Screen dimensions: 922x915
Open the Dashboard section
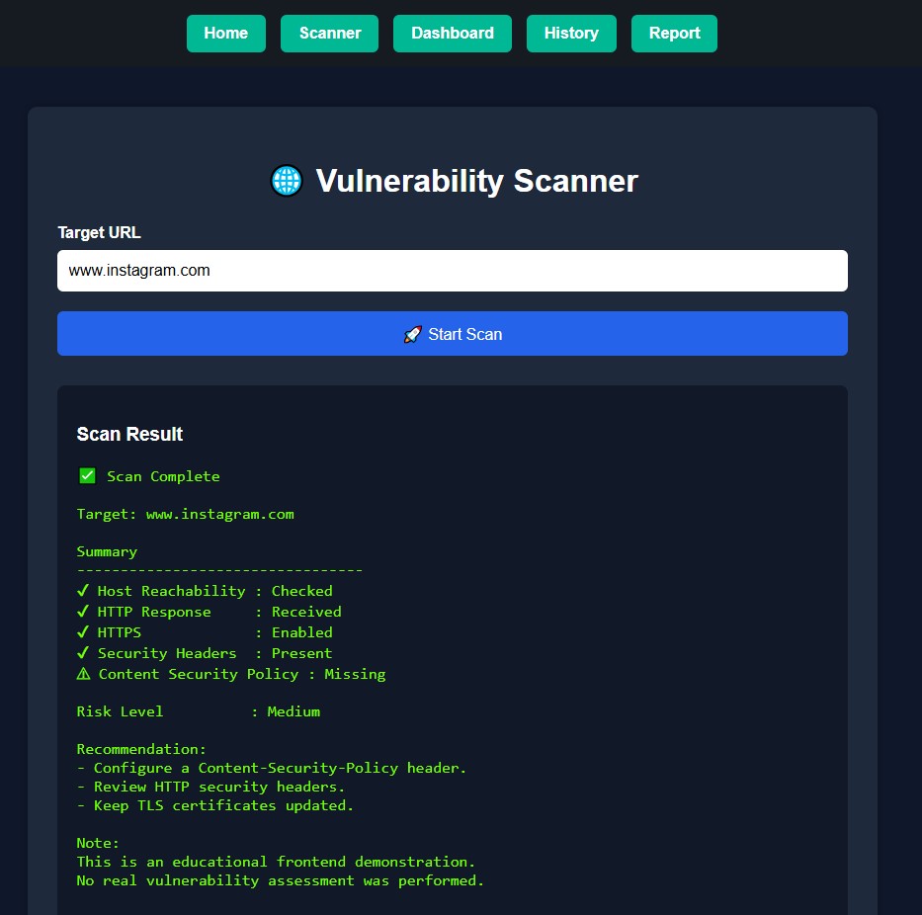[453, 34]
